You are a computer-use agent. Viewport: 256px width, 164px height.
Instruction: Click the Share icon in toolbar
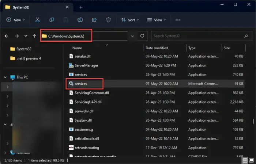coord(94,20)
